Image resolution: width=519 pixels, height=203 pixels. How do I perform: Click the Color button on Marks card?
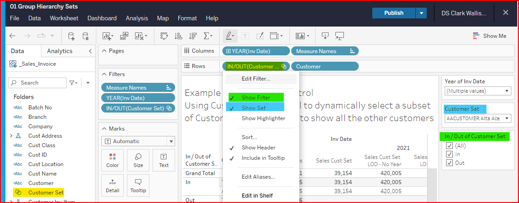(x=113, y=160)
